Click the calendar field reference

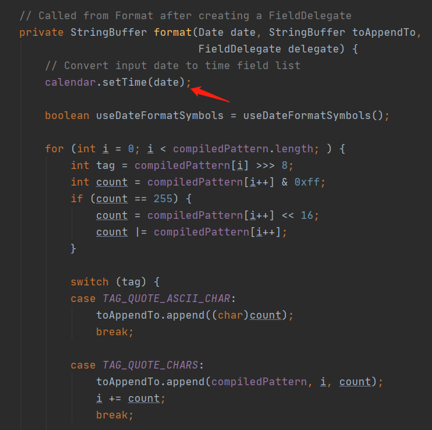pos(70,83)
